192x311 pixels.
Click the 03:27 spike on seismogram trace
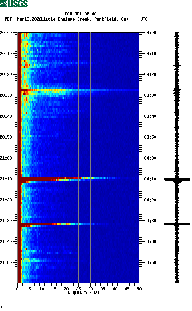[177, 89]
